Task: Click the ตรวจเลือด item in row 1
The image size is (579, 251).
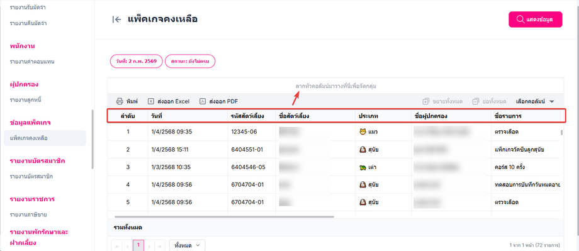Action: pos(506,131)
